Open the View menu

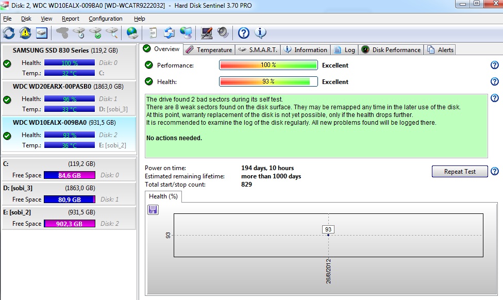(x=46, y=19)
